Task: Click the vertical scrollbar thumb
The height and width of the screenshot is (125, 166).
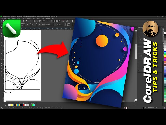Action: 136,52
